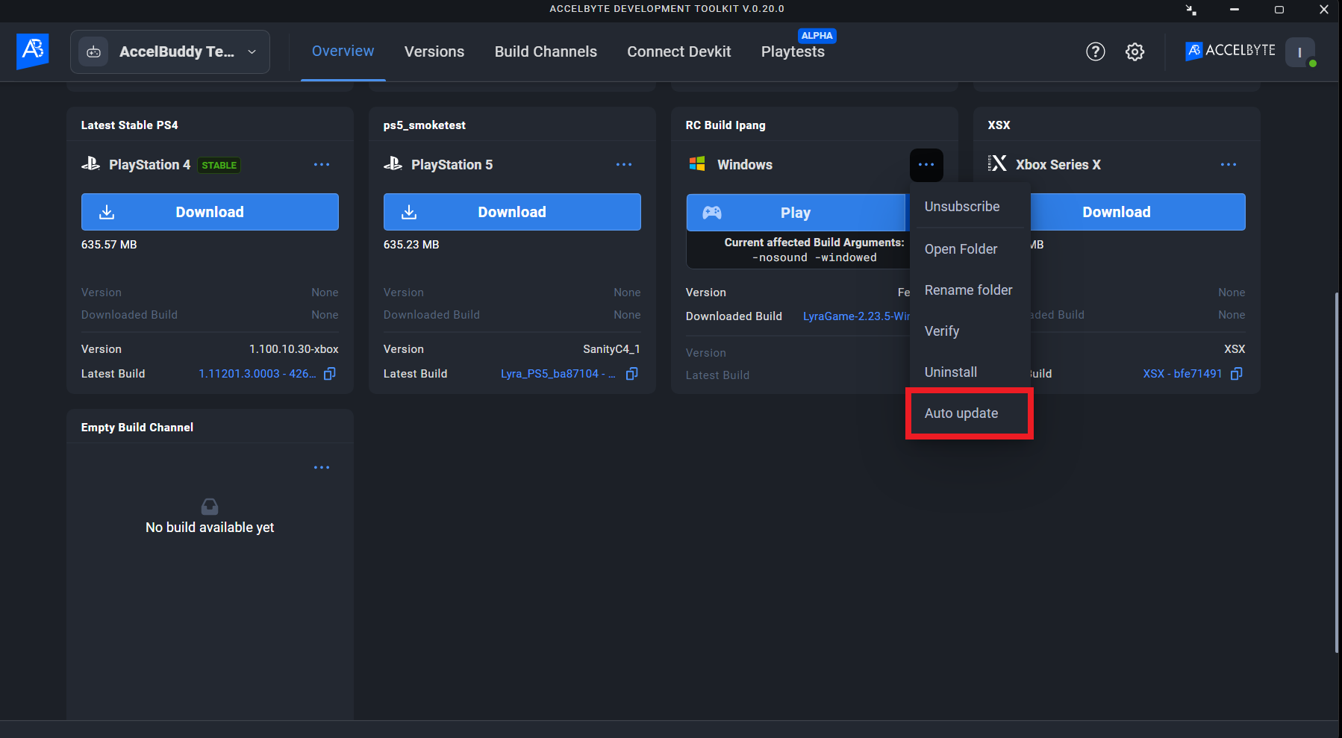Click the SanityC4_1 version value

(611, 349)
